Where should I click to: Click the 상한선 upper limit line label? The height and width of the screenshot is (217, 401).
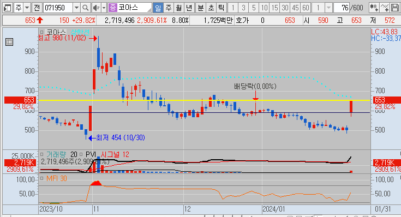point(80,32)
